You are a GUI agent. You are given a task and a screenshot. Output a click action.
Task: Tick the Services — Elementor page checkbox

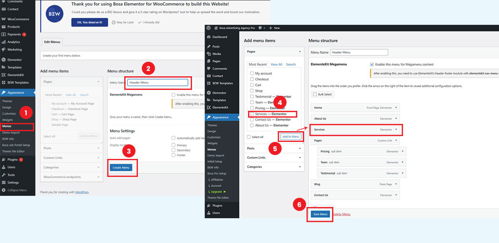252,114
